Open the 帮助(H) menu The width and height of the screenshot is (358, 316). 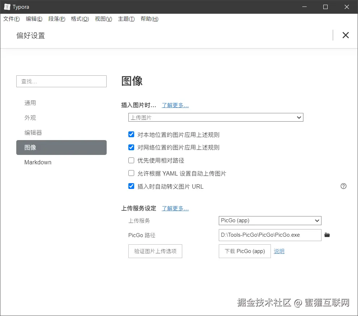tap(149, 19)
